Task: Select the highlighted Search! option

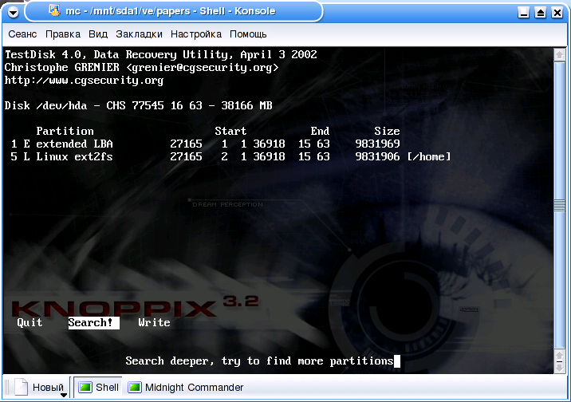Action: (93, 322)
